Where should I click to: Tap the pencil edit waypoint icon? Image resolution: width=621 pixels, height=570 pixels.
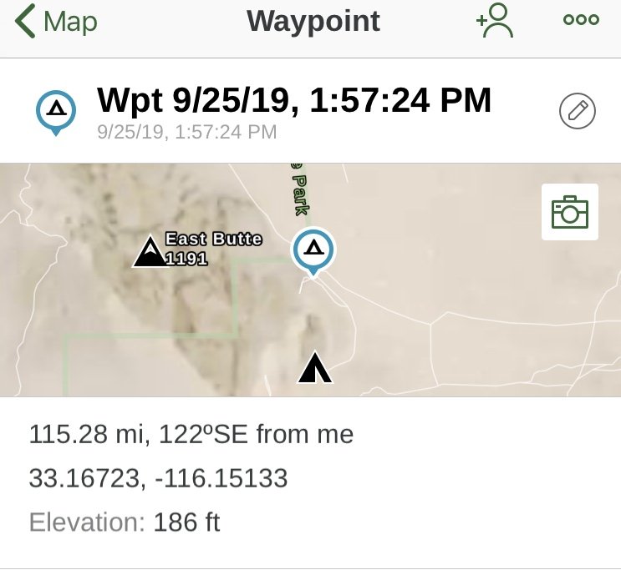(x=577, y=111)
